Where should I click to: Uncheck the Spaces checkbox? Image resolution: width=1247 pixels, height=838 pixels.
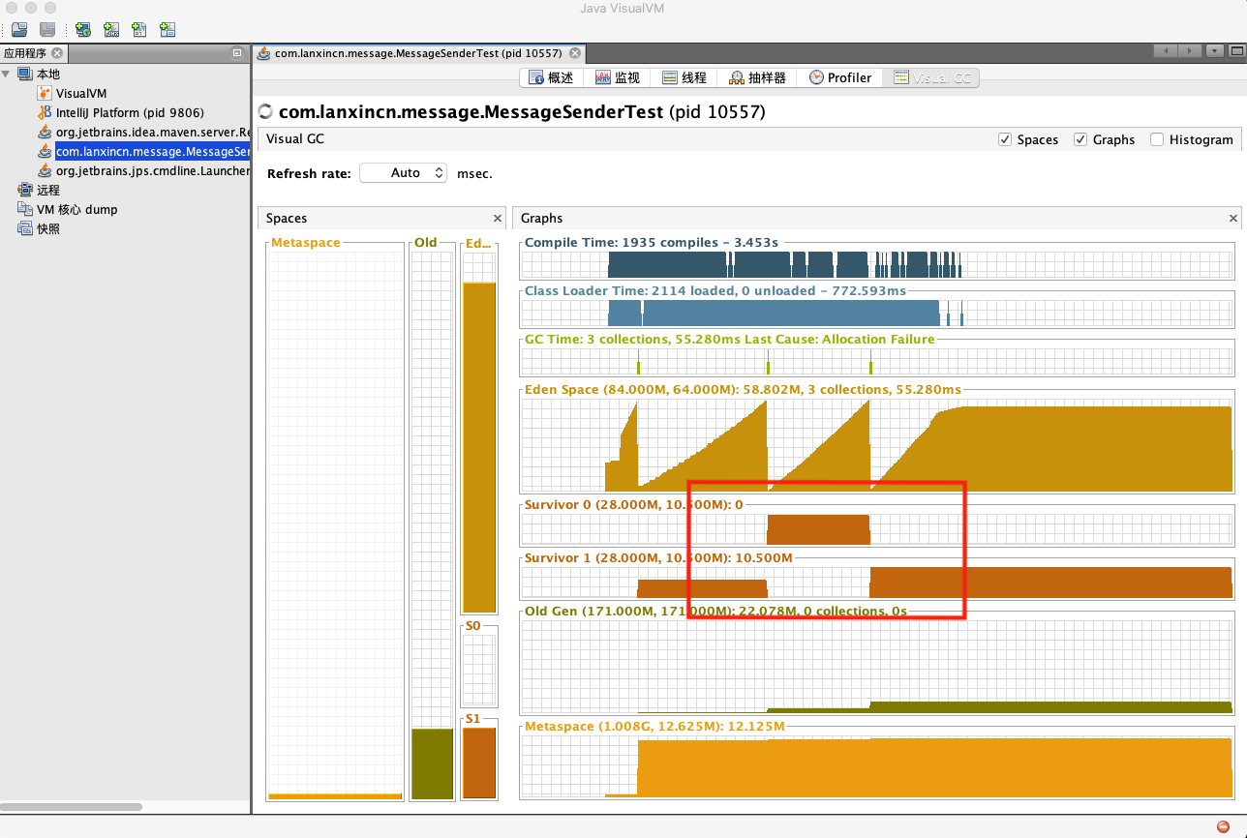[x=1004, y=139]
